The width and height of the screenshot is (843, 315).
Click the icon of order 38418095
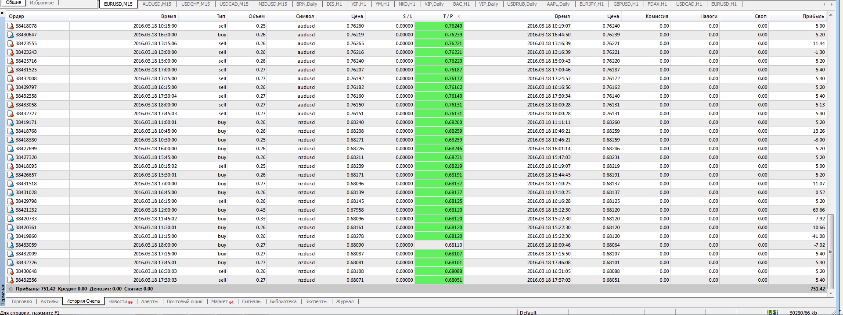coord(11,166)
